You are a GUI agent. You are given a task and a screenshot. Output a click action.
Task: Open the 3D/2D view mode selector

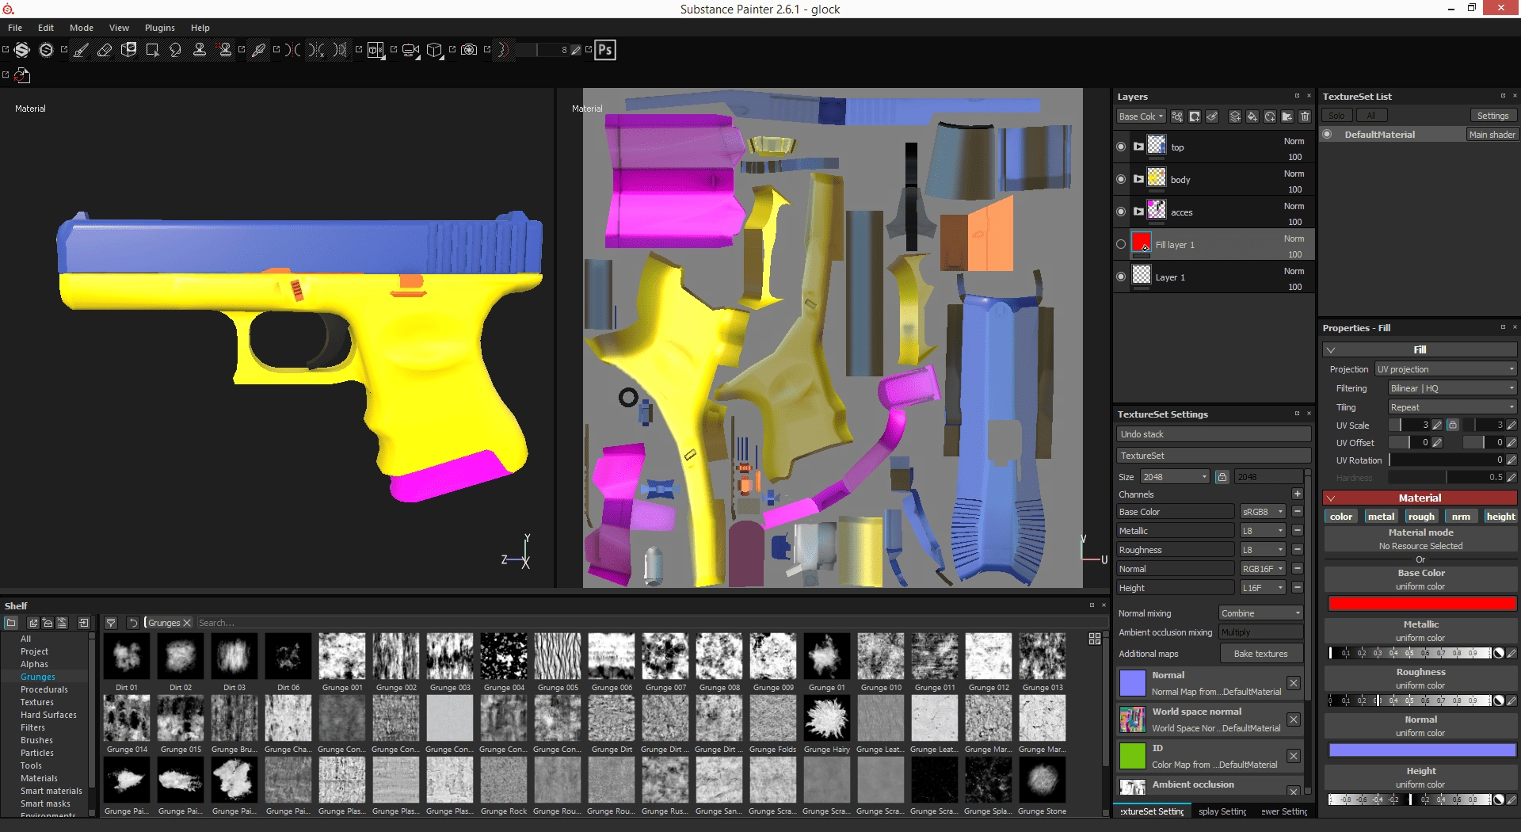[x=375, y=50]
